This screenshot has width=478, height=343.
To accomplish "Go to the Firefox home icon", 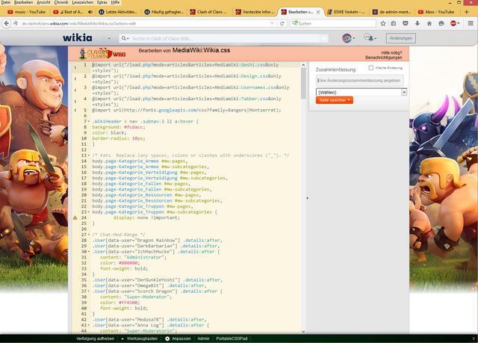I will click(x=429, y=23).
